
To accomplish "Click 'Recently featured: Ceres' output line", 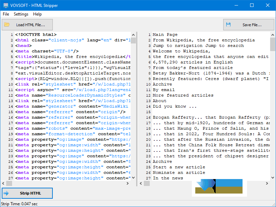I will pyautogui.click(x=211, y=79).
